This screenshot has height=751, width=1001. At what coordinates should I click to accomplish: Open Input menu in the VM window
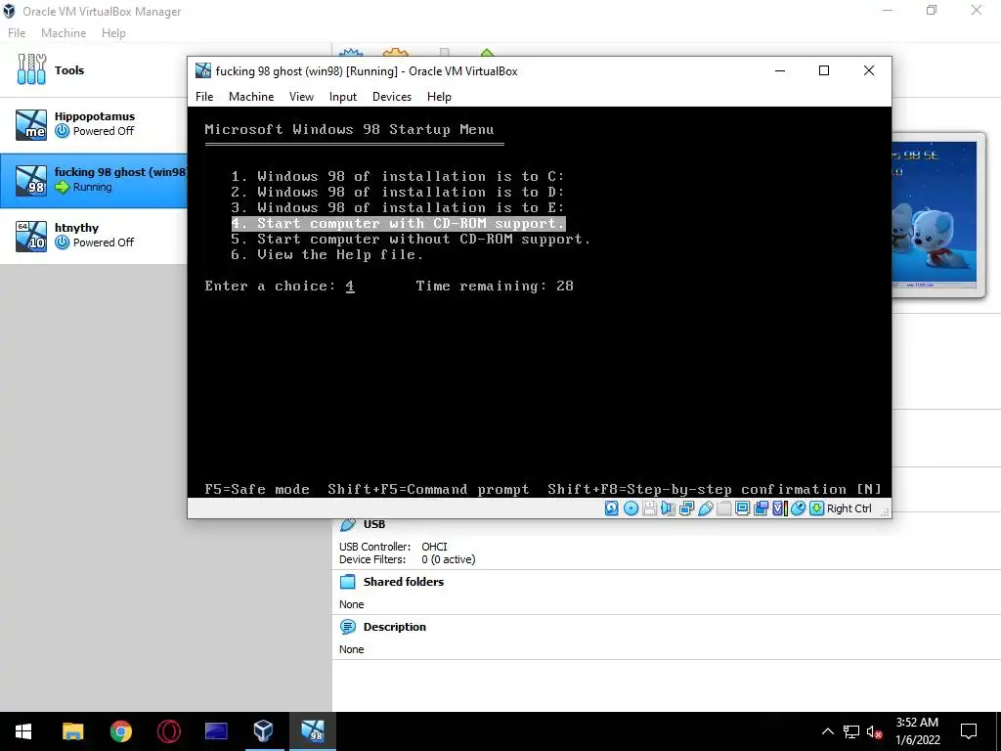click(343, 97)
